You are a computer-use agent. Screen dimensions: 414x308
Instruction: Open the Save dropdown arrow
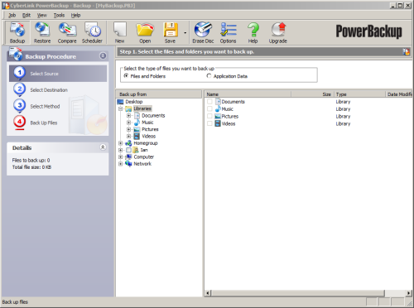click(x=185, y=33)
